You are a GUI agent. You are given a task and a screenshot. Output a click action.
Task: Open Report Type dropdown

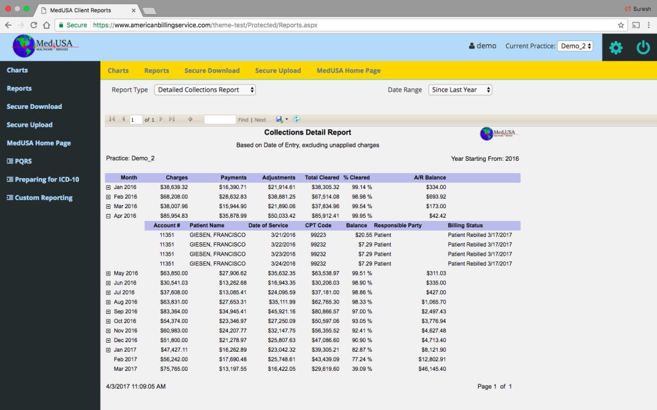tap(205, 90)
